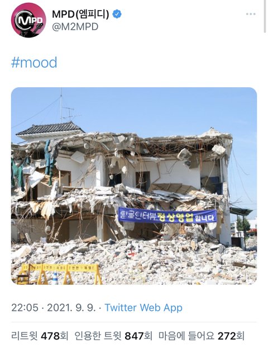Click the tiled rooftop in the photo
This screenshot has width=268, height=349.
point(50,129)
